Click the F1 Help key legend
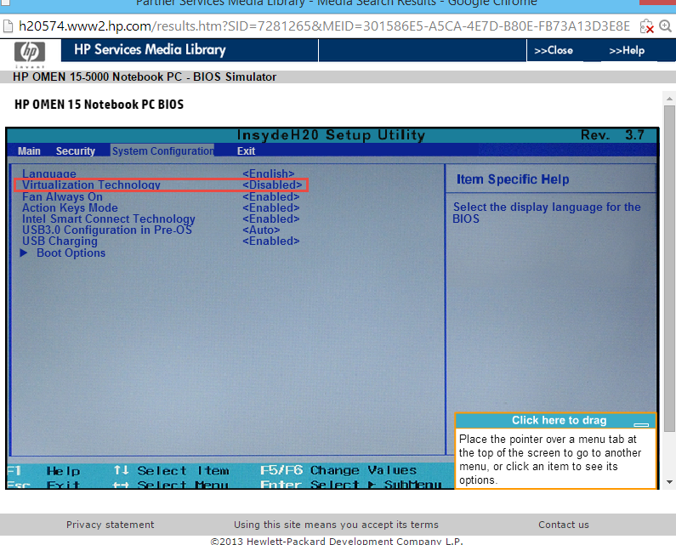 point(44,471)
